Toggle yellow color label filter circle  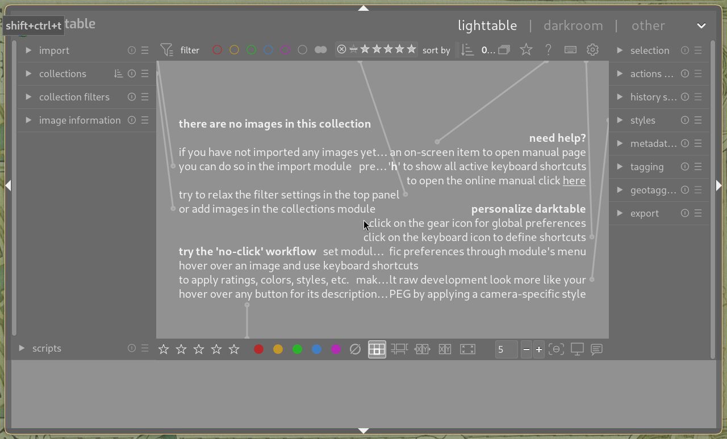pyautogui.click(x=234, y=50)
